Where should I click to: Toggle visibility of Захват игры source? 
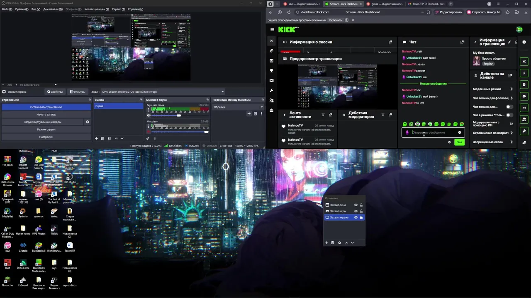pyautogui.click(x=356, y=211)
